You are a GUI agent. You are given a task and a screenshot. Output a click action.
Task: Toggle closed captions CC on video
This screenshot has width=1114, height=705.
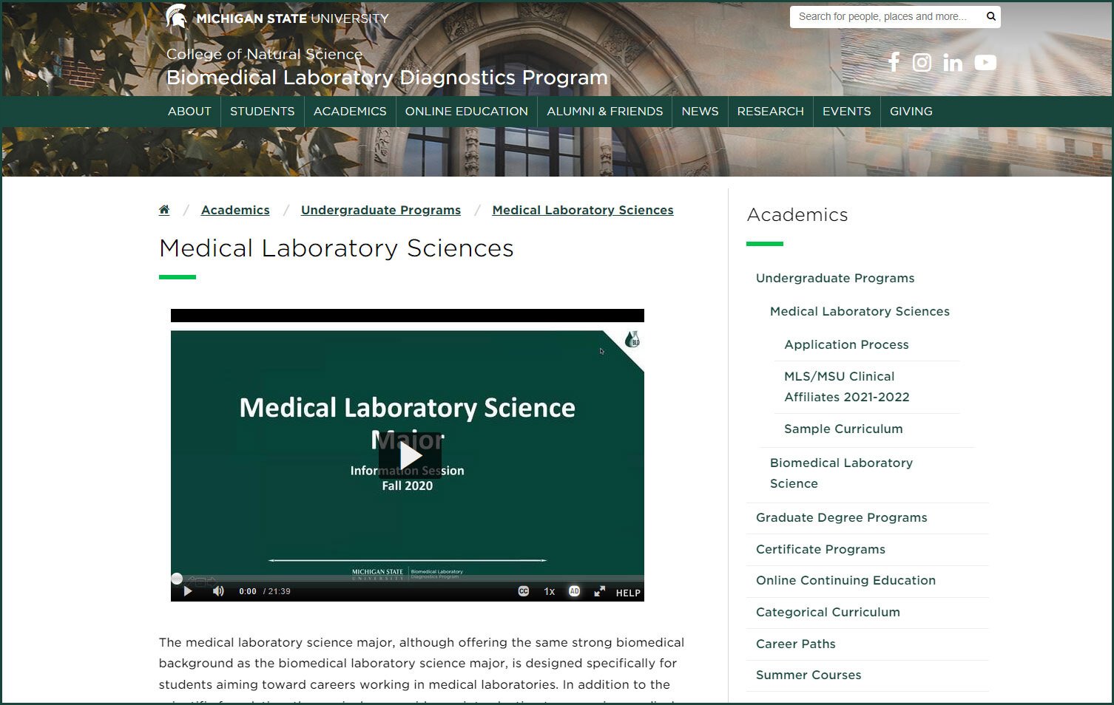tap(524, 591)
